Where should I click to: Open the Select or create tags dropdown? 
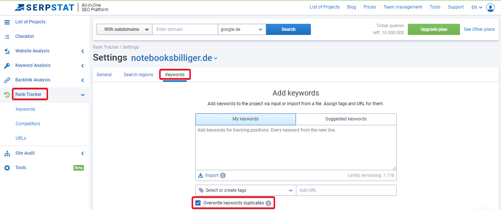246,190
